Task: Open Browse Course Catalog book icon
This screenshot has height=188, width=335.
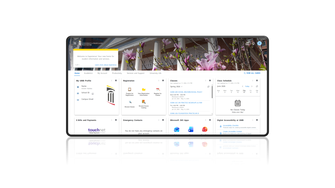Action: (x=144, y=102)
